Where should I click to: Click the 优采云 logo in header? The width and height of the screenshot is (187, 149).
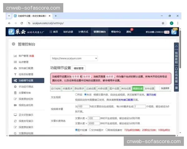(x=17, y=32)
